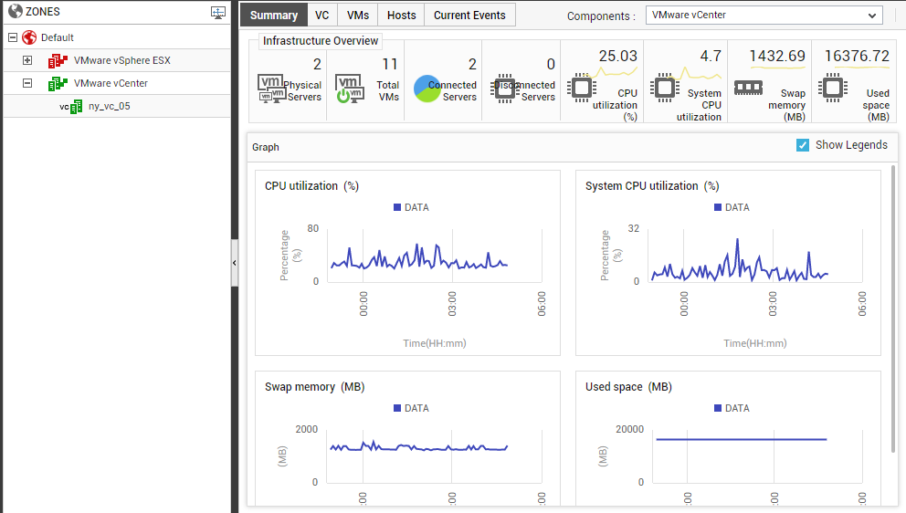Toggle the Show Legends checkbox

coord(803,145)
